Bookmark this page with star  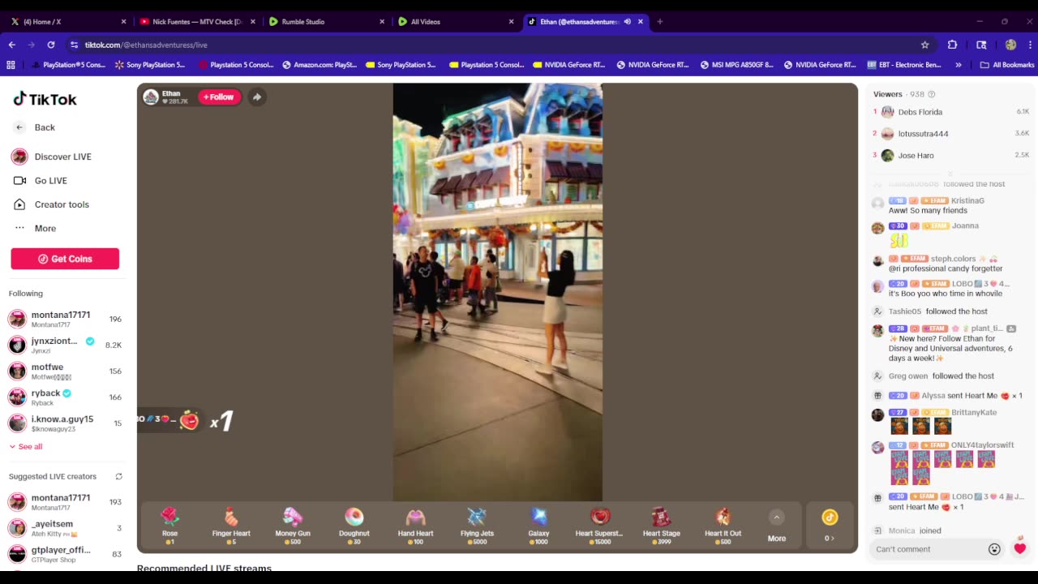[924, 45]
